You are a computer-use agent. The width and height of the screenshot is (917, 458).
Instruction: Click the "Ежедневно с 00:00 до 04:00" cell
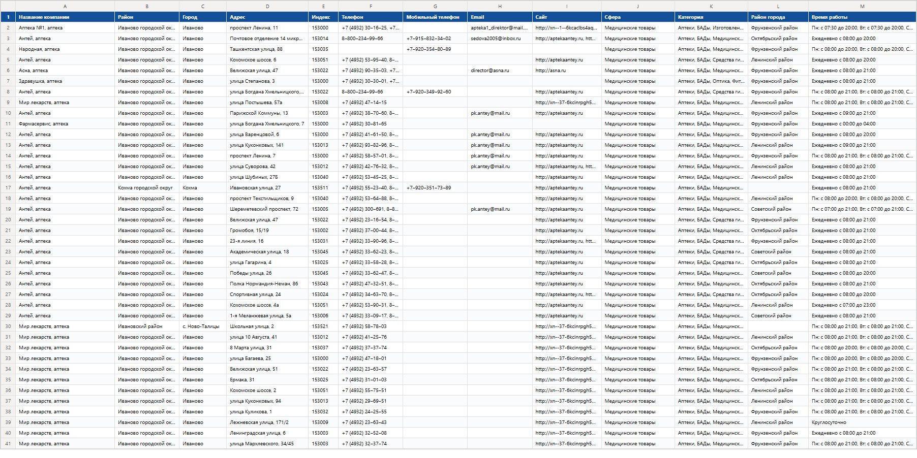coord(862,124)
